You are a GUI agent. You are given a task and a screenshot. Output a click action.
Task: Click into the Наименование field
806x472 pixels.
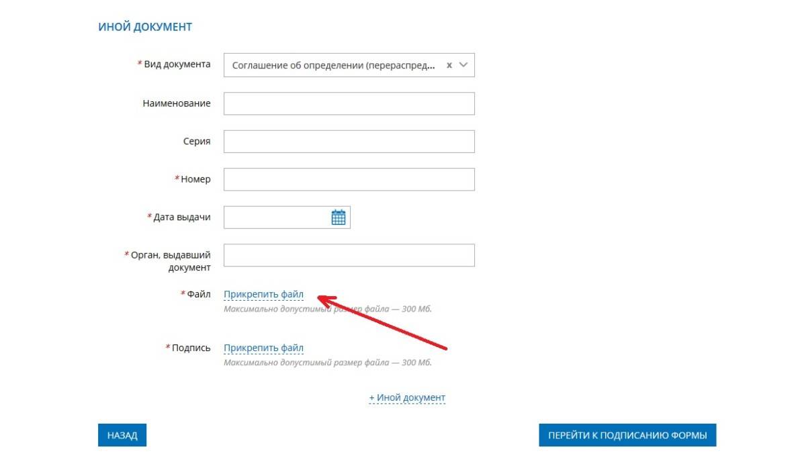[x=349, y=103]
